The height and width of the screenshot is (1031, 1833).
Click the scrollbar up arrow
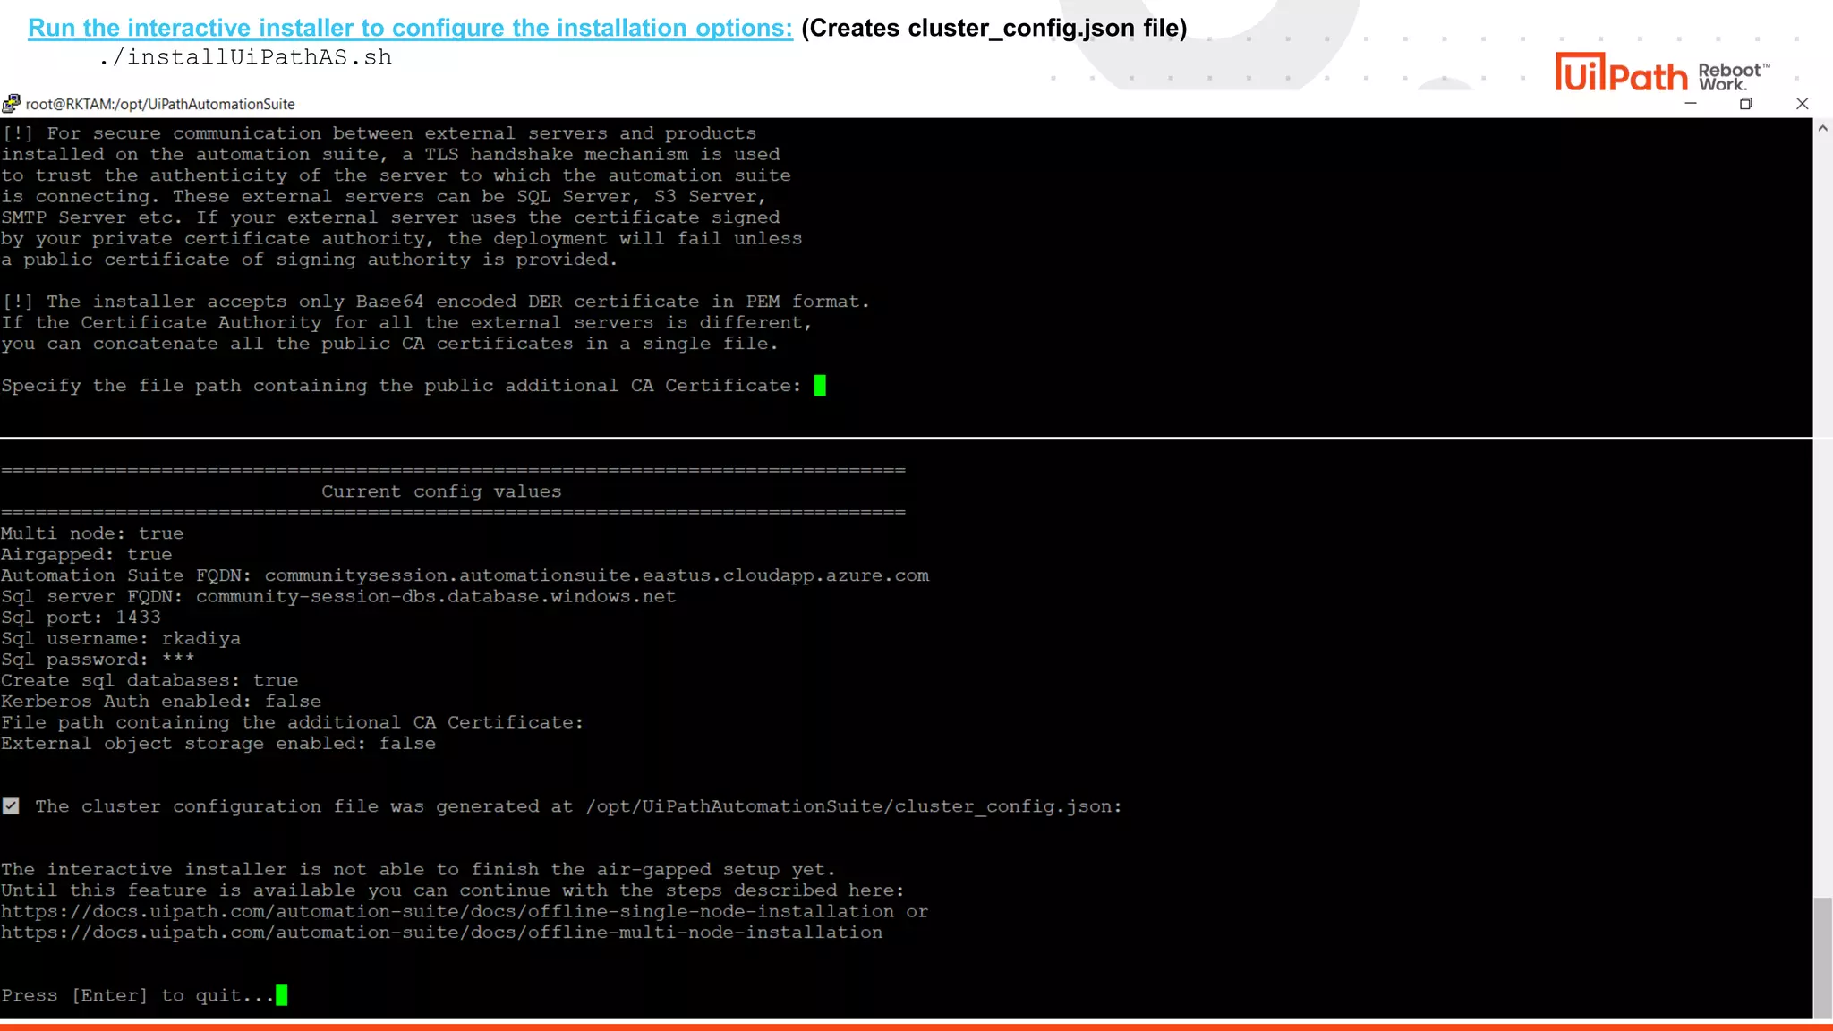pyautogui.click(x=1822, y=129)
